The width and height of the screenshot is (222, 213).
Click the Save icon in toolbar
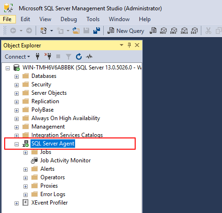point(86,30)
